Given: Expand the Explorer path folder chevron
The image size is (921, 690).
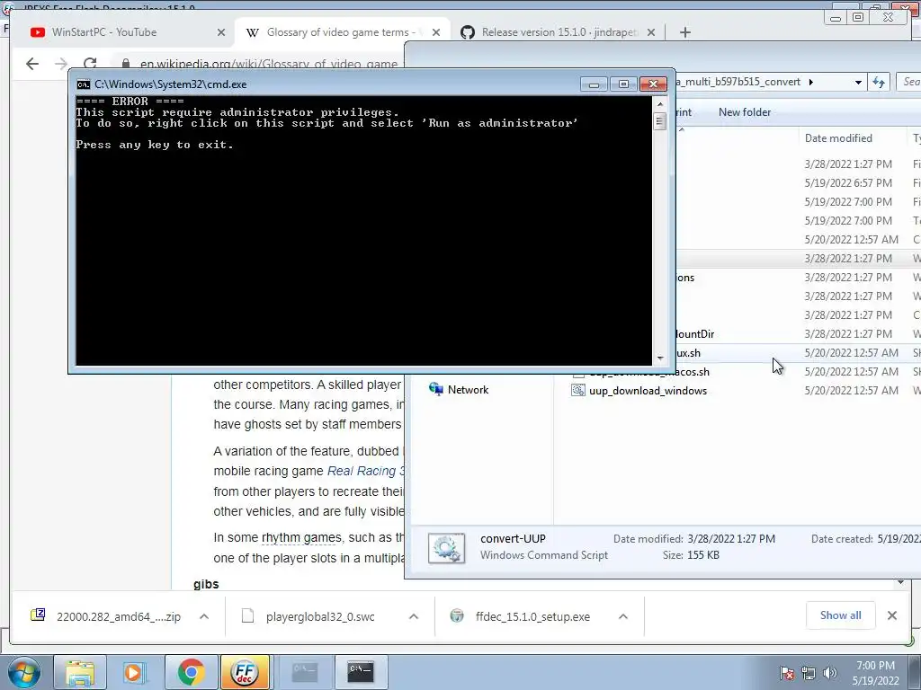Looking at the screenshot, I should (x=811, y=82).
